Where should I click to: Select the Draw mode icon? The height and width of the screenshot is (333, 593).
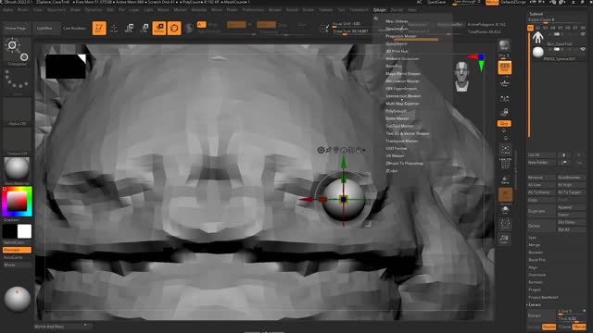[x=114, y=28]
